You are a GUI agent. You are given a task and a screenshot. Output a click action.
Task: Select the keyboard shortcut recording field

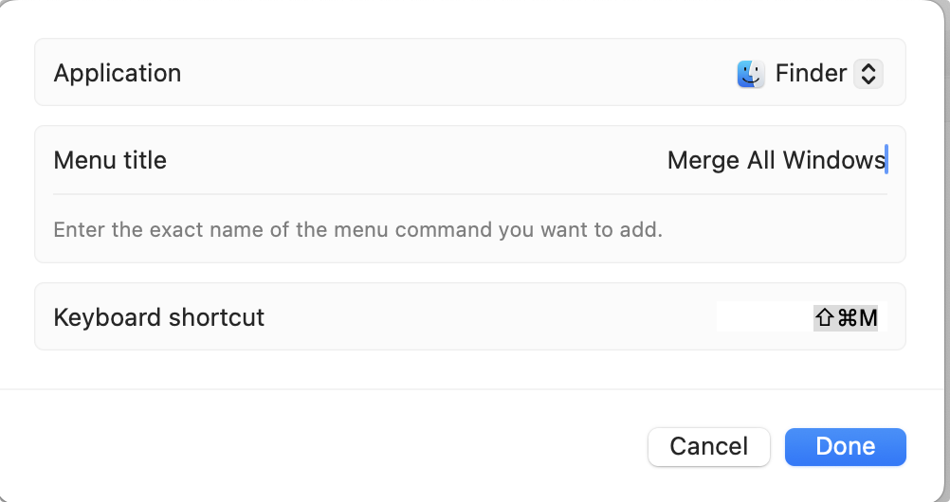[x=801, y=316]
